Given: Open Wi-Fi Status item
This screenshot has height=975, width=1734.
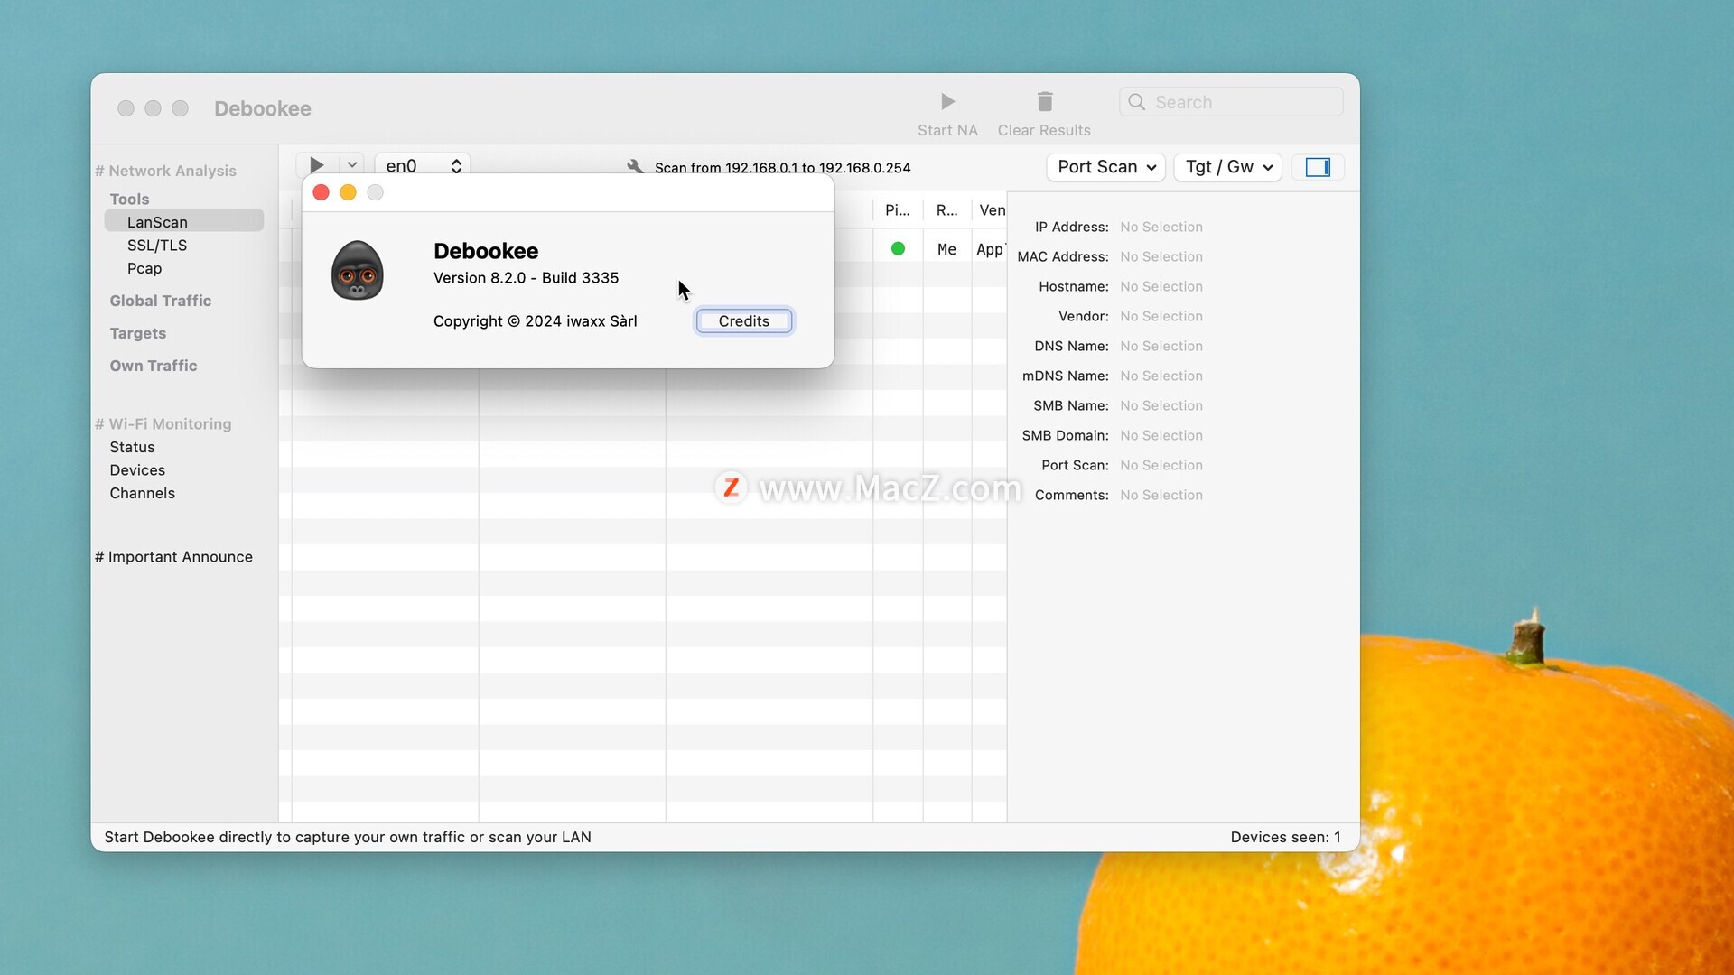Looking at the screenshot, I should click(x=132, y=447).
